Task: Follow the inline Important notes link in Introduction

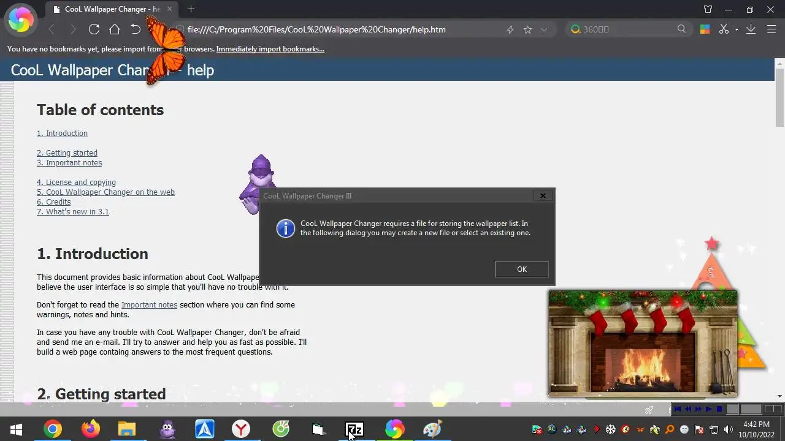Action: [x=149, y=304]
